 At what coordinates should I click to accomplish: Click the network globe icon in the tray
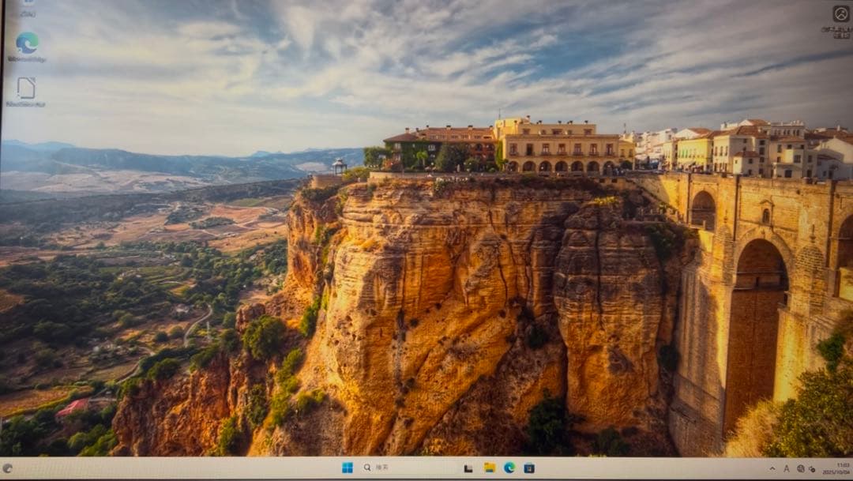coord(800,468)
